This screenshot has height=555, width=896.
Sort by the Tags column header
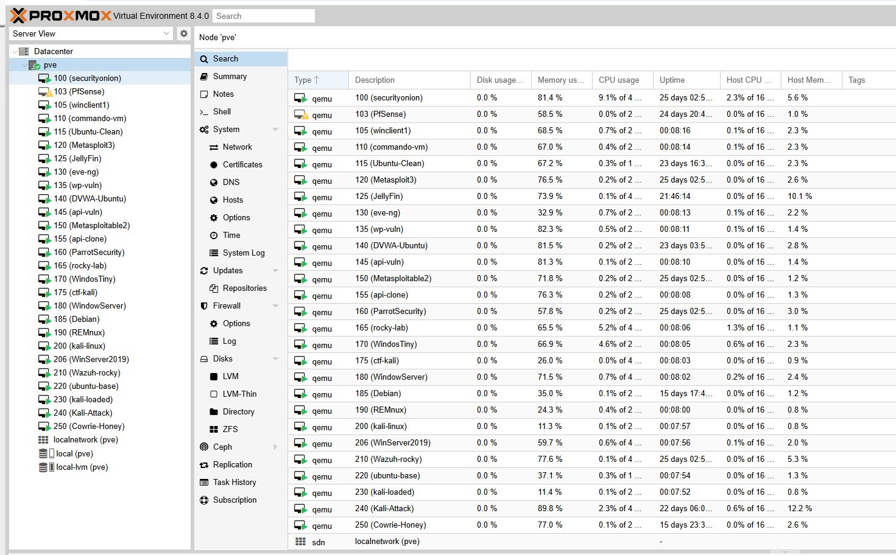(x=869, y=80)
